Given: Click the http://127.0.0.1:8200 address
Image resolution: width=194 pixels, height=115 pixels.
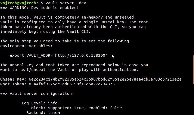Looking at the screenshot, I should (82, 55).
